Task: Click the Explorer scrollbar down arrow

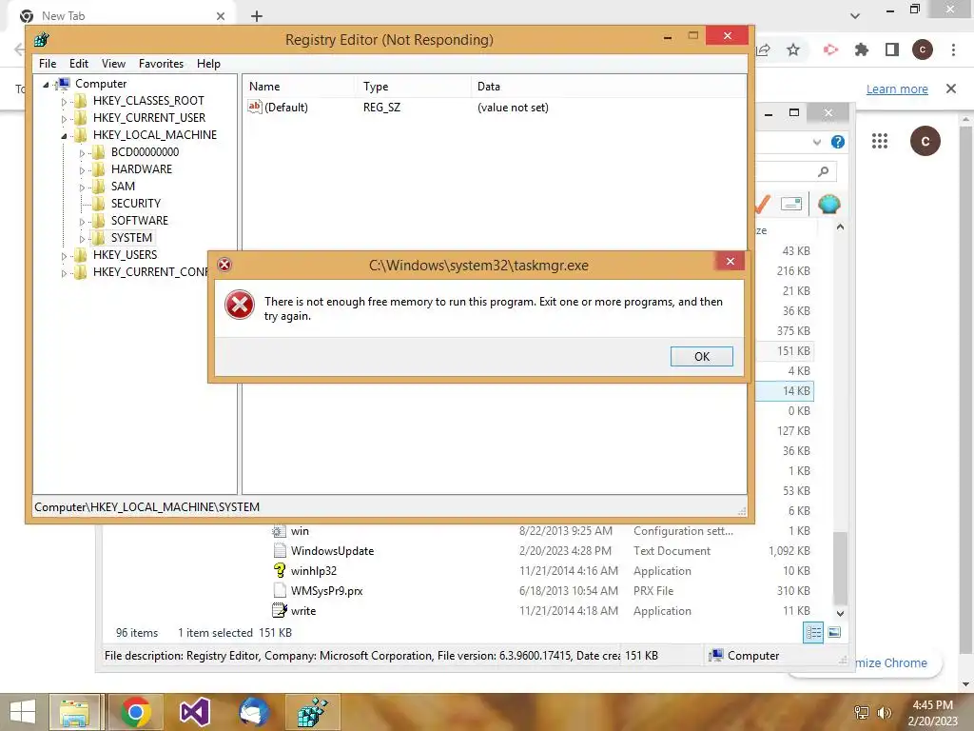Action: pyautogui.click(x=840, y=613)
